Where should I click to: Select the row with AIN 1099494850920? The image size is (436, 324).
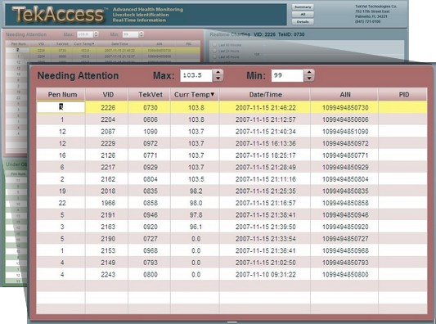[231, 227]
